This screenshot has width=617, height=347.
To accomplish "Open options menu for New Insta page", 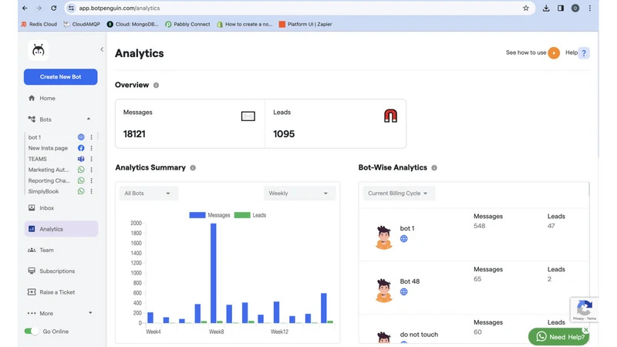I will pyautogui.click(x=91, y=148).
